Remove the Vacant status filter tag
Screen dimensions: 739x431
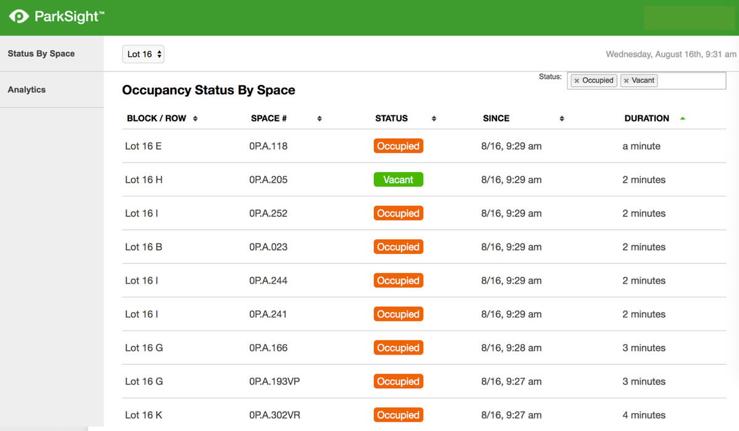626,81
